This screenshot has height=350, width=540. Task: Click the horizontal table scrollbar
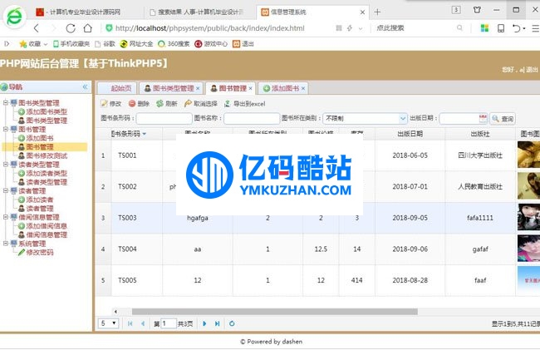click(x=275, y=312)
